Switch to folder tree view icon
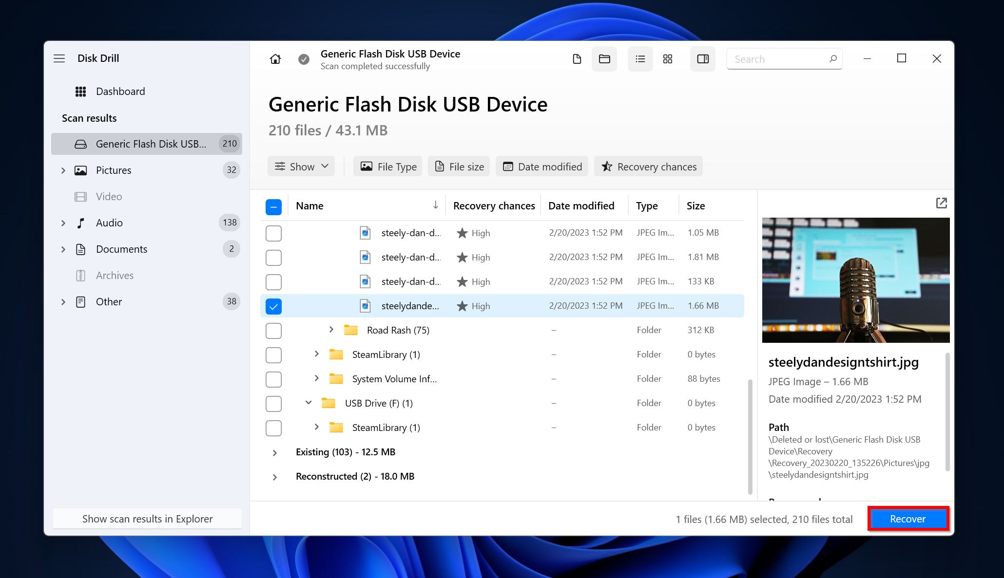Screen dimensions: 1004x578 pyautogui.click(x=604, y=59)
